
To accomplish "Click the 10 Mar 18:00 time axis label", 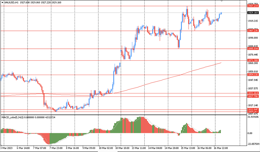I will click(122, 148).
